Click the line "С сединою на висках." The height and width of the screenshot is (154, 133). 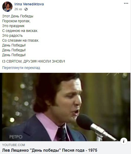(20, 31)
